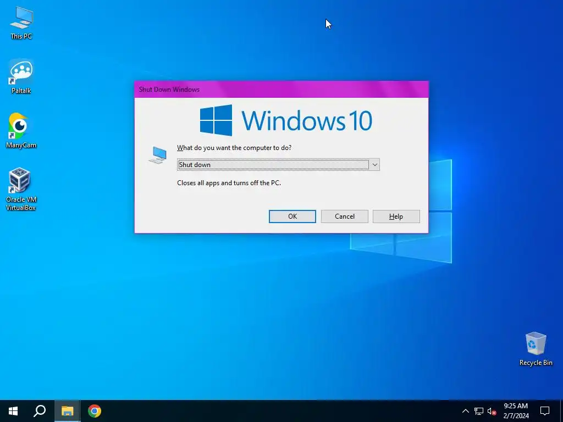Click the Shut Down Windows title bar
Image resolution: width=563 pixels, height=422 pixels.
[281, 90]
